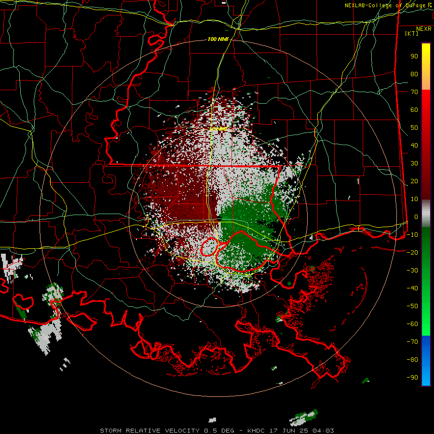Select the 50 value on the velocity scale
The height and width of the screenshot is (434, 434).
tap(414, 128)
